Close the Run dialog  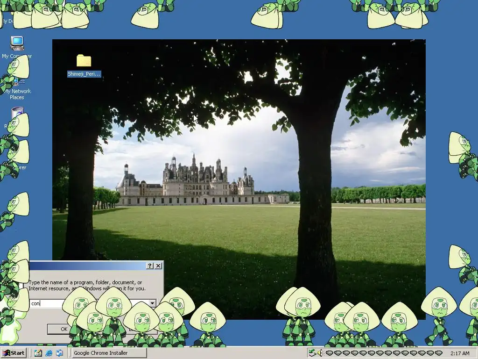click(x=158, y=266)
